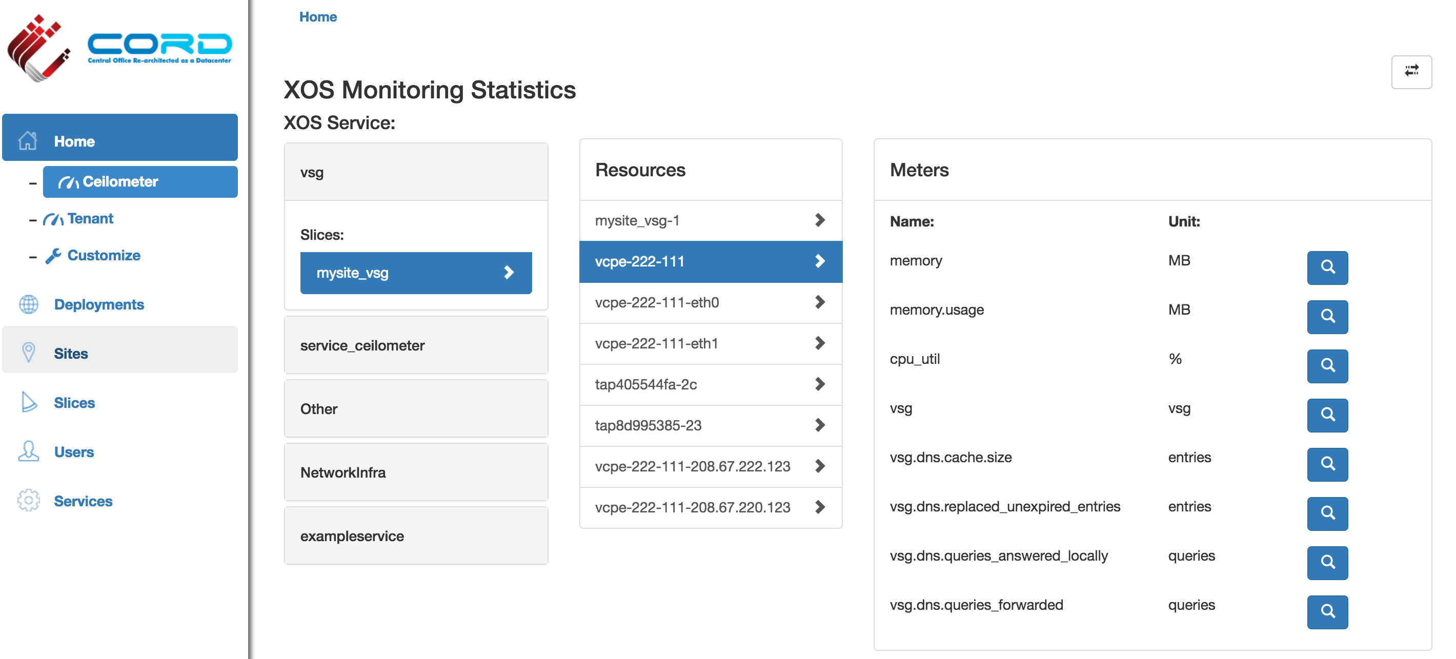Click magnifier button in the vsg meter row
1456x659 pixels.
pyautogui.click(x=1327, y=415)
